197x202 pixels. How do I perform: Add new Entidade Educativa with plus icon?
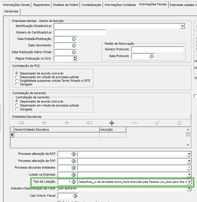pyautogui.click(x=112, y=123)
